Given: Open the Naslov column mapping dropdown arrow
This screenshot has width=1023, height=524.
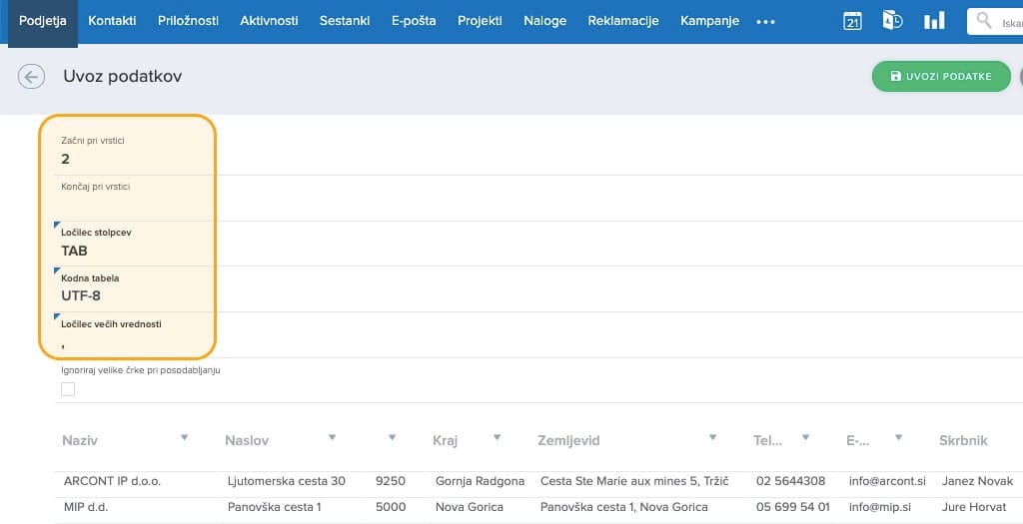Looking at the screenshot, I should [x=332, y=437].
